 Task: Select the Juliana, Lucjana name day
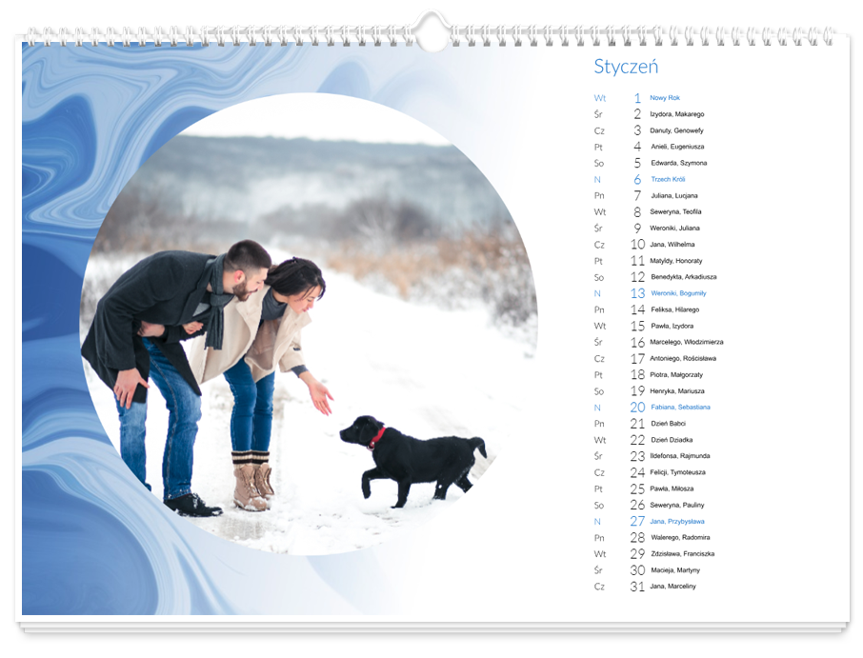coord(673,196)
